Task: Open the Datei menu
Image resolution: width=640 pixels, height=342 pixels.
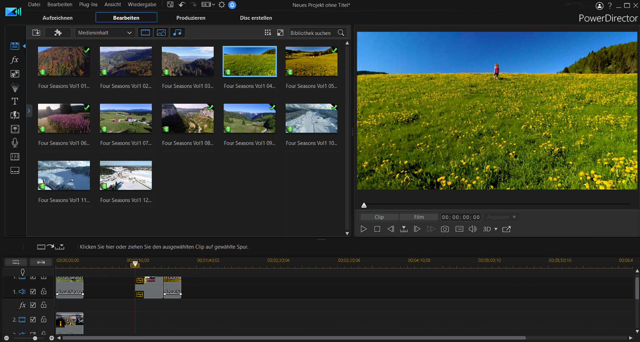Action: pyautogui.click(x=34, y=4)
